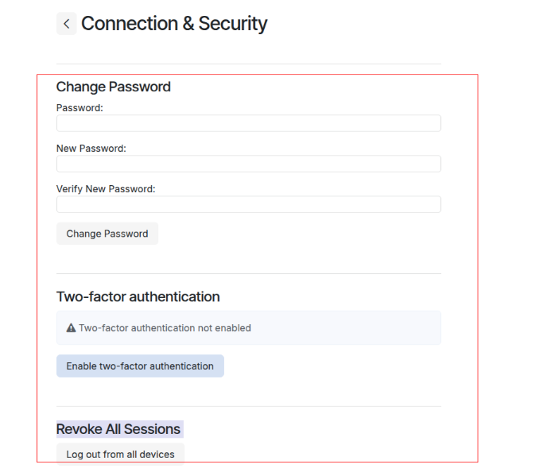This screenshot has height=476, width=555.
Task: Enable two-factor authentication via its button
Action: pos(140,366)
